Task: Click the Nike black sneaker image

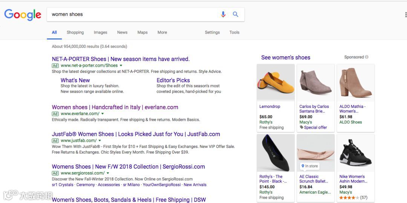Action: pyautogui.click(x=356, y=153)
